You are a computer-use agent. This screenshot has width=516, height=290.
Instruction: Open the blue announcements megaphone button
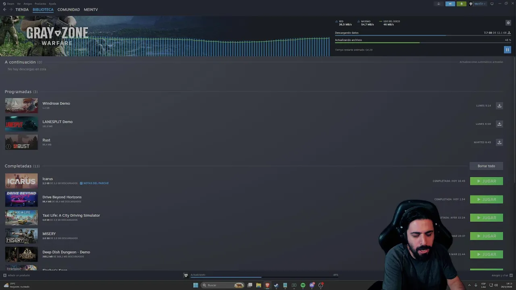pos(450,4)
